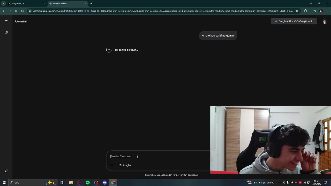Open the media controls icon in Chrome toolbar
Viewport: 331px width, 186px height.
tap(315, 11)
